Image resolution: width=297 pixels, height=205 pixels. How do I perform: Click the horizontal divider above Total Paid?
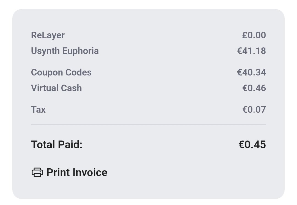148,124
